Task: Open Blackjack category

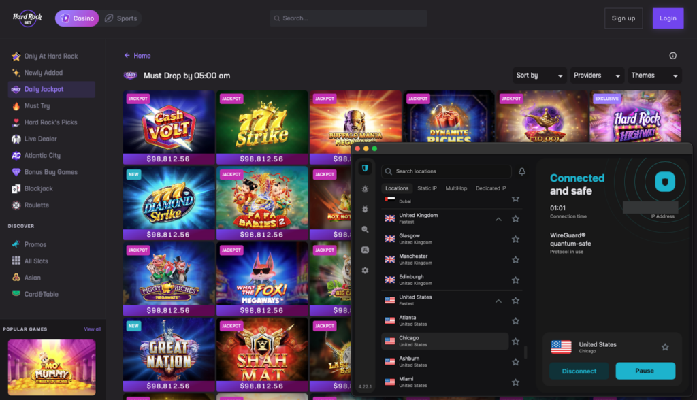Action: (x=51, y=188)
